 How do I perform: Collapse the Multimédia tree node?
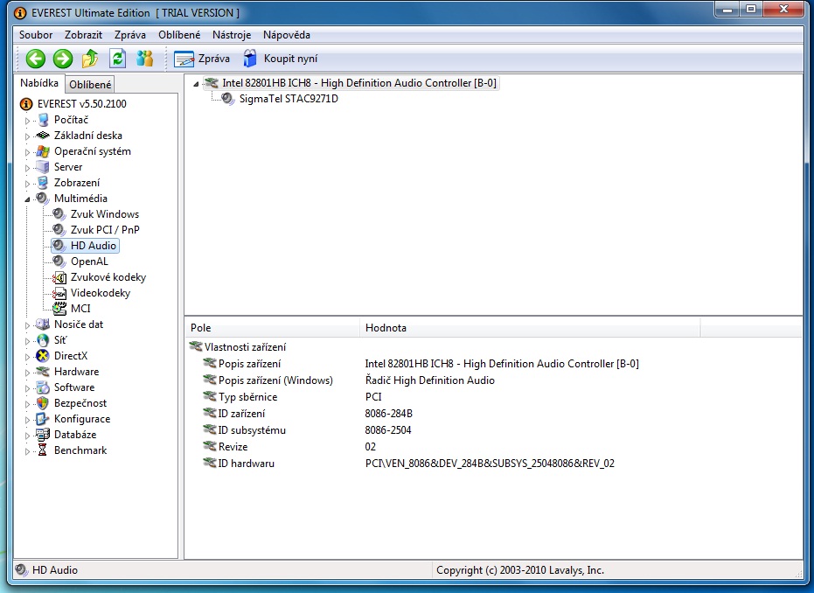(28, 199)
